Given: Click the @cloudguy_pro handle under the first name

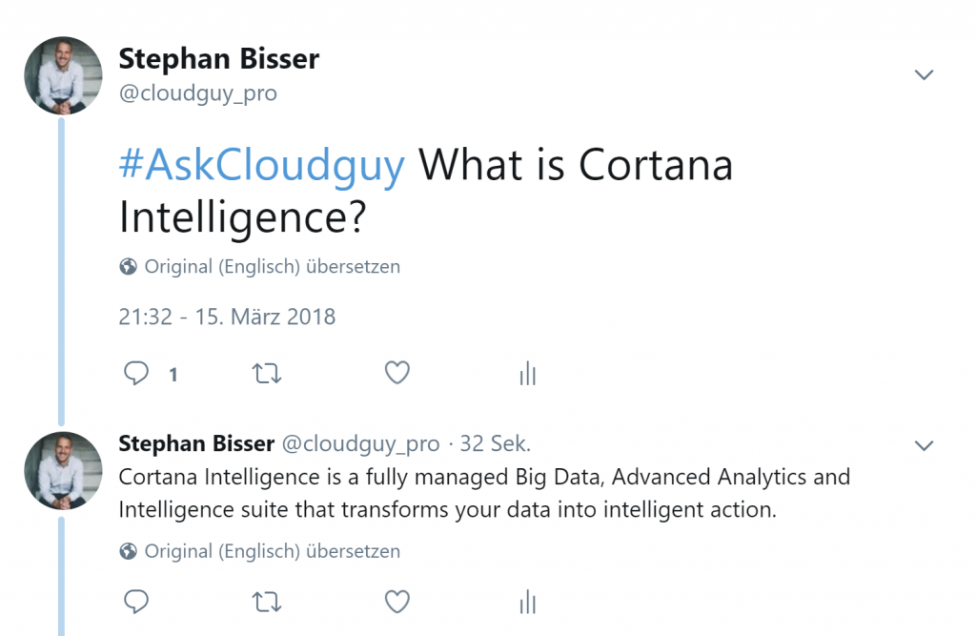Looking at the screenshot, I should [x=198, y=93].
